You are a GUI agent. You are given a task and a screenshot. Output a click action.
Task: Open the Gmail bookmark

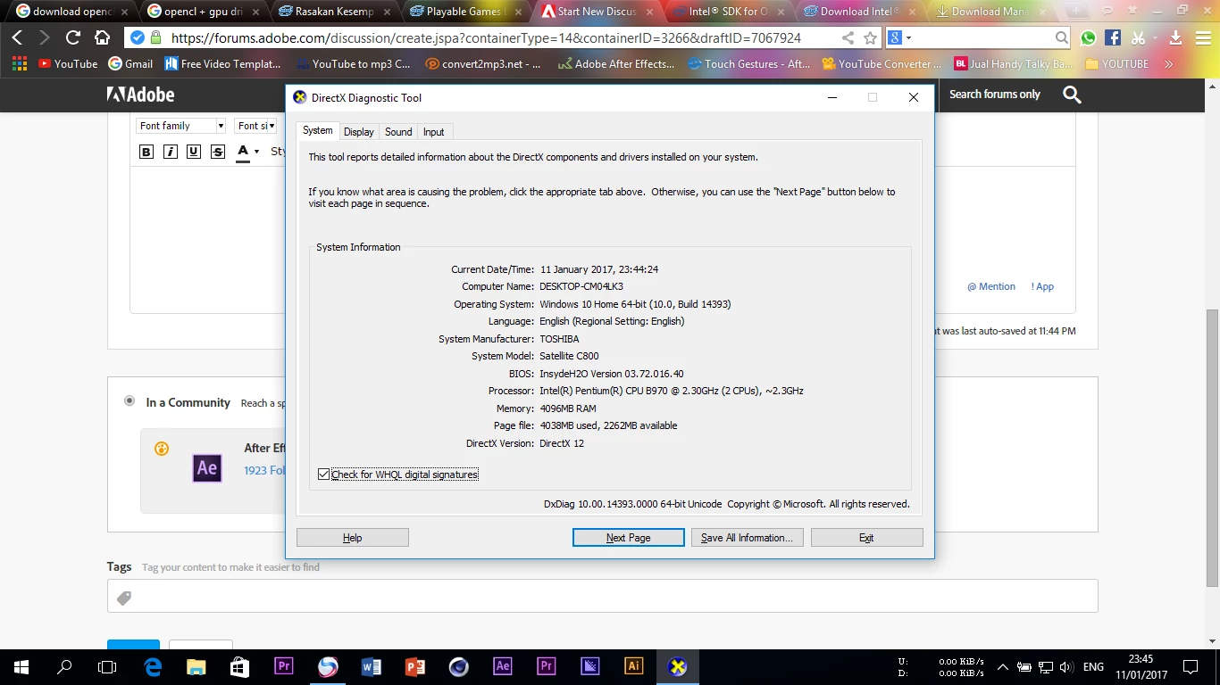[130, 64]
